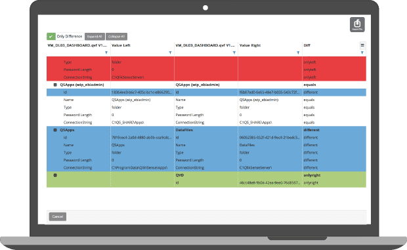Open the column menu hamburger icon

[x=362, y=45]
